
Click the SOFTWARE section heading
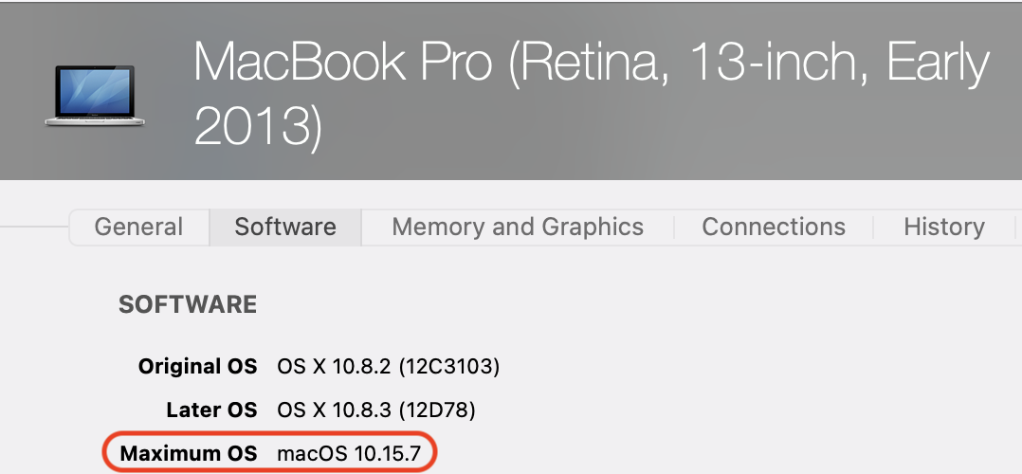[188, 304]
